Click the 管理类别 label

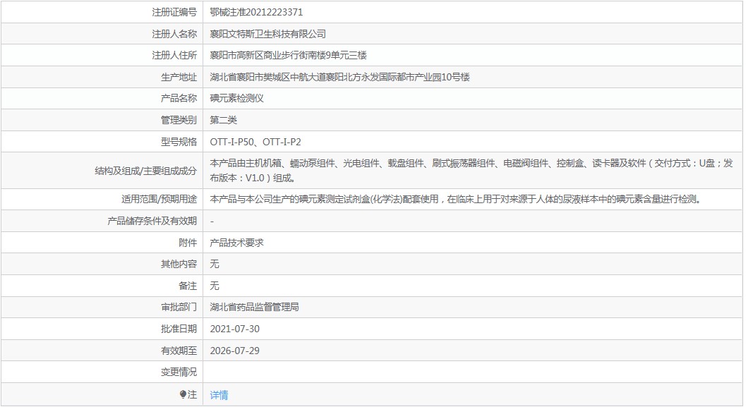(179, 121)
